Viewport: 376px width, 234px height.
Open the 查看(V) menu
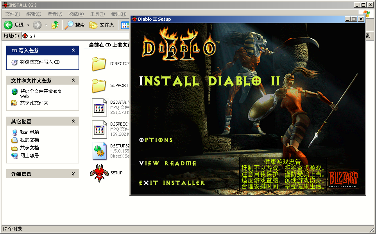tap(55, 14)
